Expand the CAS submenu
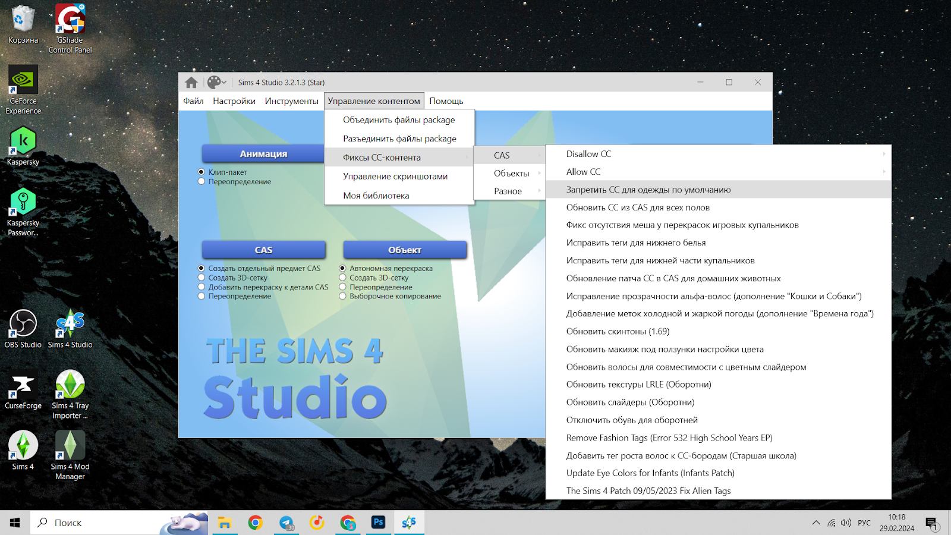This screenshot has width=951, height=535. point(509,155)
